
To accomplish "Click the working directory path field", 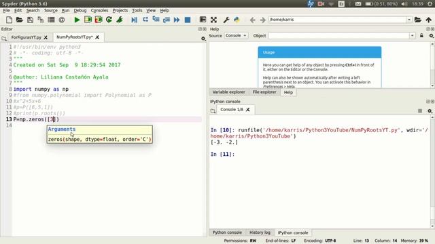I will [337, 20].
